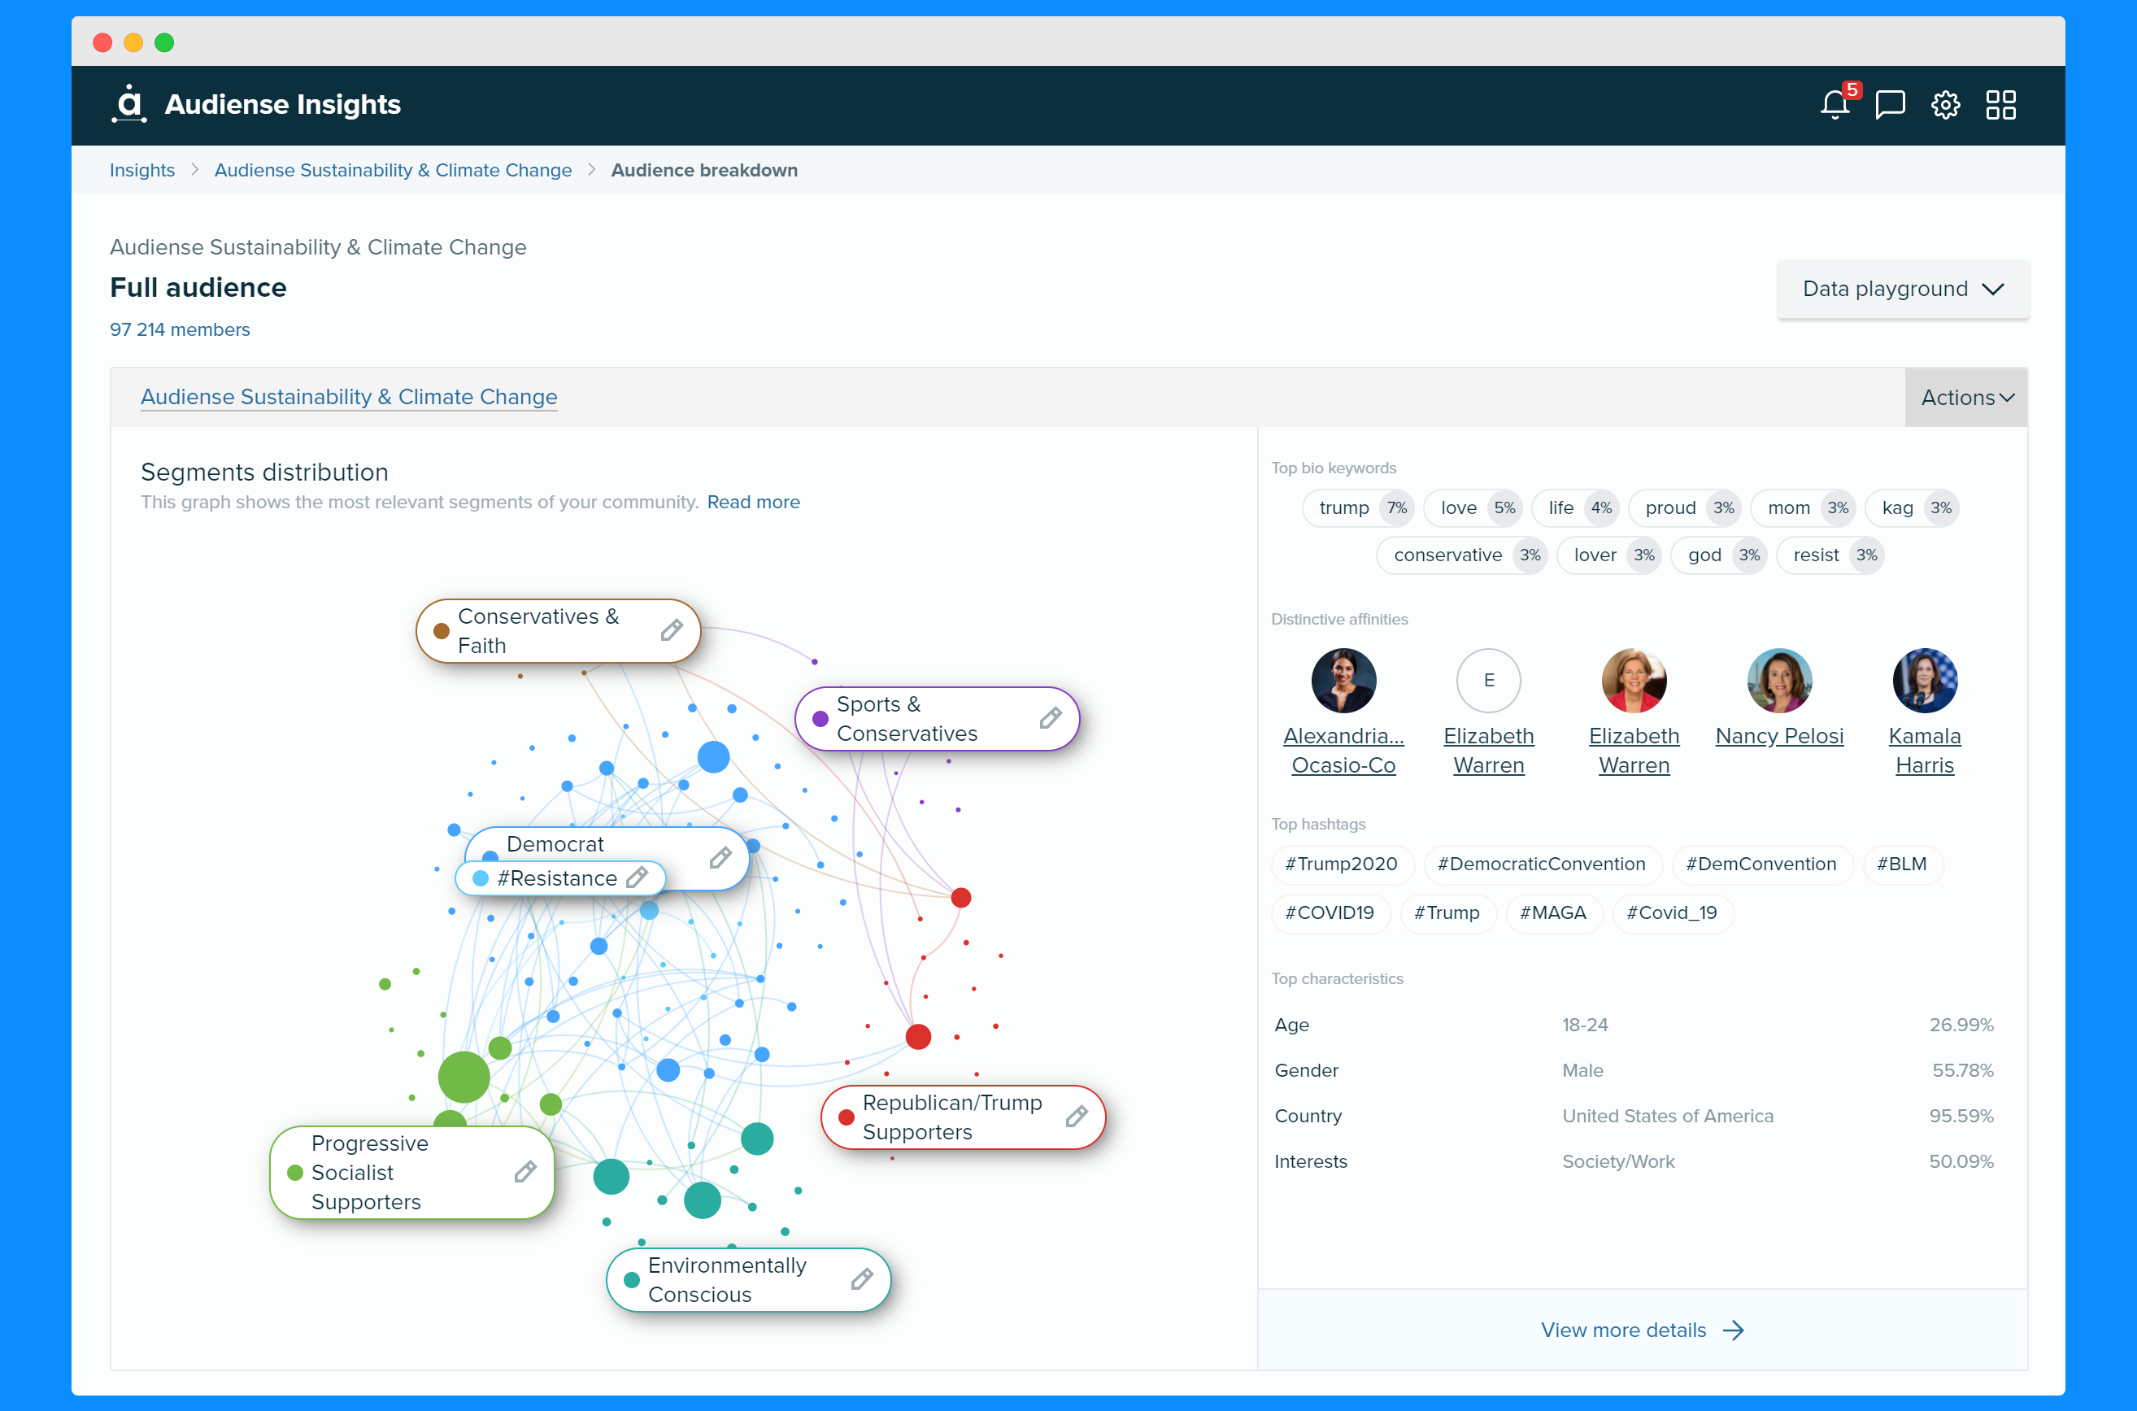The image size is (2137, 1411).
Task: Edit the Progressive Socialist Supporters segment name
Action: pyautogui.click(x=525, y=1173)
